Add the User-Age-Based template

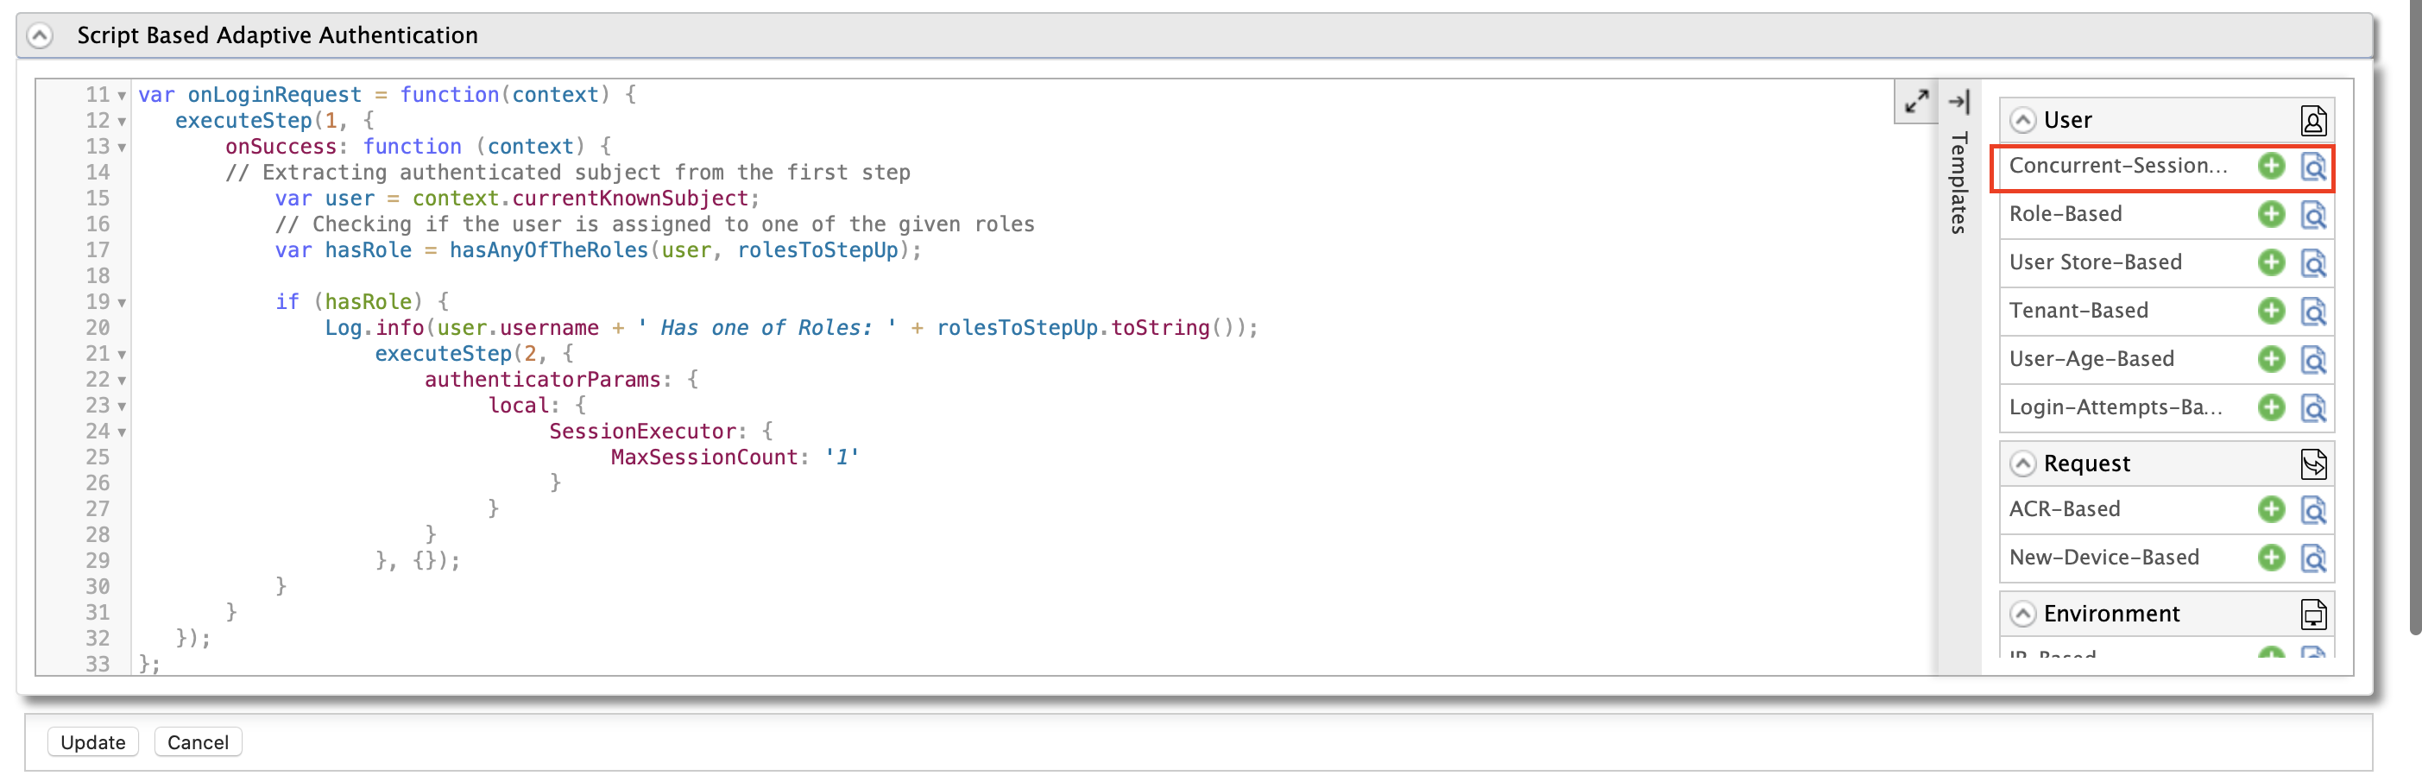point(2271,359)
